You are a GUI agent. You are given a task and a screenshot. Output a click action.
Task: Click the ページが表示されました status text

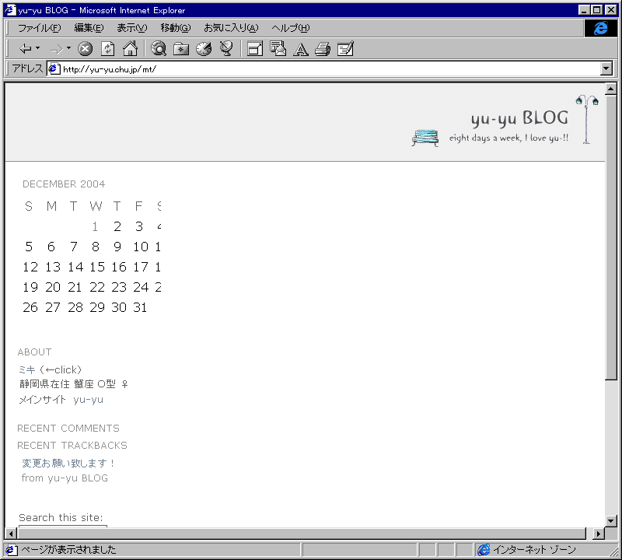[x=68, y=550]
